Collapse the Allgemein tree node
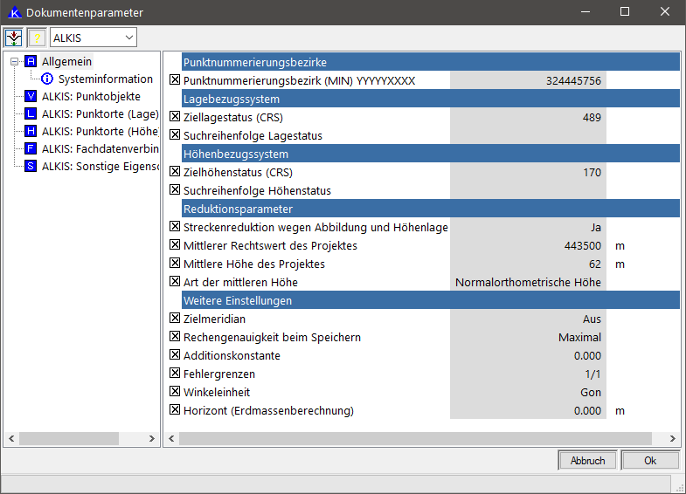 (14, 61)
